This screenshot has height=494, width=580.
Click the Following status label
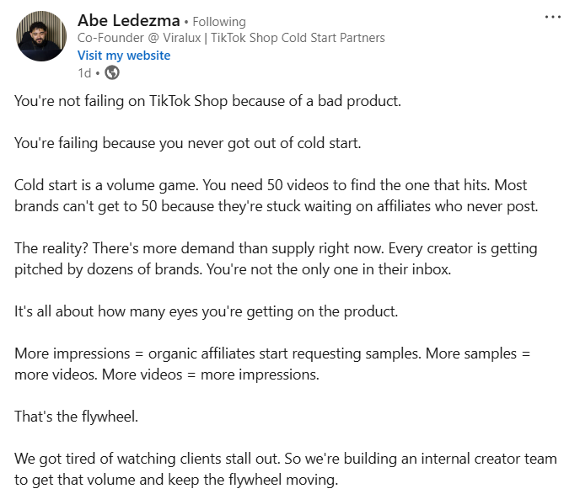pyautogui.click(x=220, y=21)
